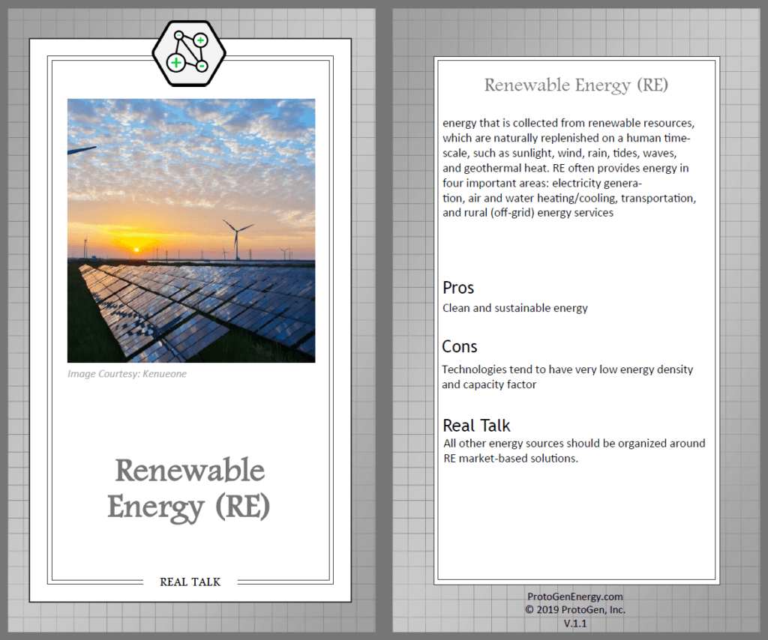Screen dimensions: 768x640
Task: Open the ProtoGenEnergy.com link
Action: (x=575, y=597)
